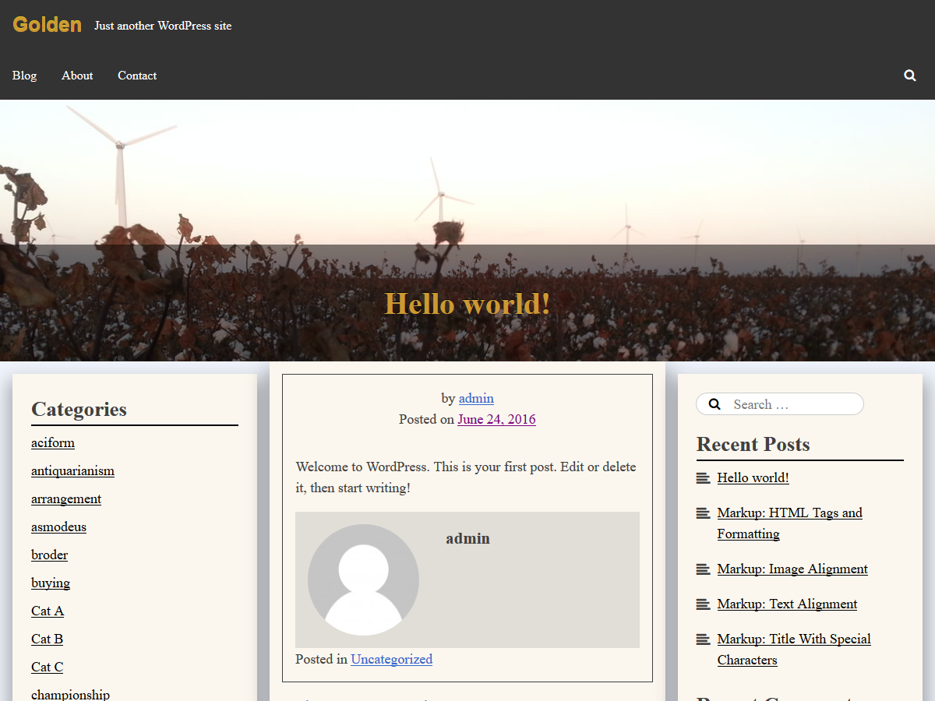
Task: Open the Cat A category
Action: [x=48, y=611]
